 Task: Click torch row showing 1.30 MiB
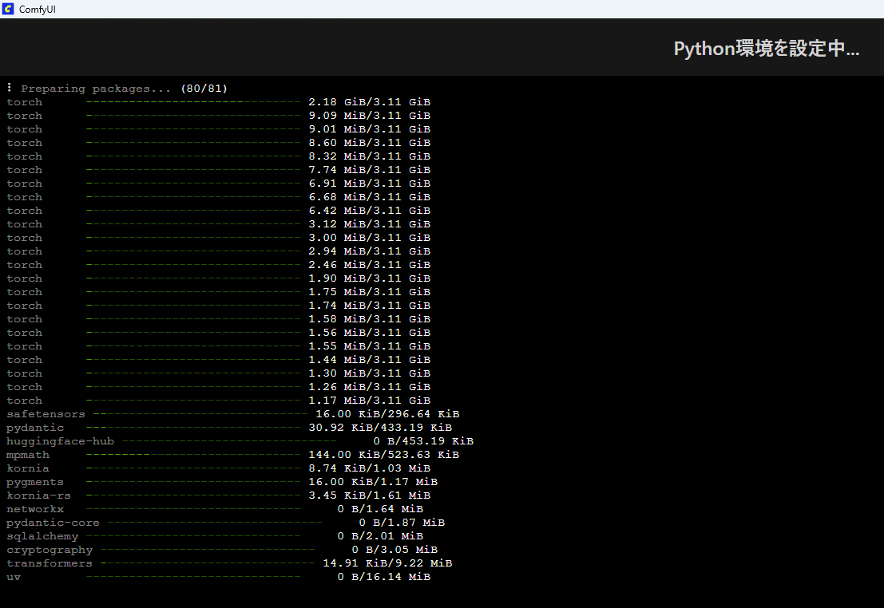218,373
